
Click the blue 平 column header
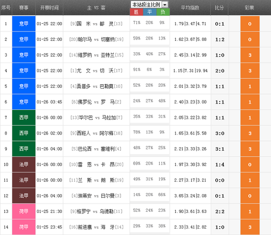click(150, 12)
